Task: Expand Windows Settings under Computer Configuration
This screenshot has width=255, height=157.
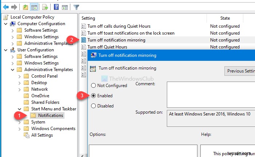Action: (x=13, y=37)
